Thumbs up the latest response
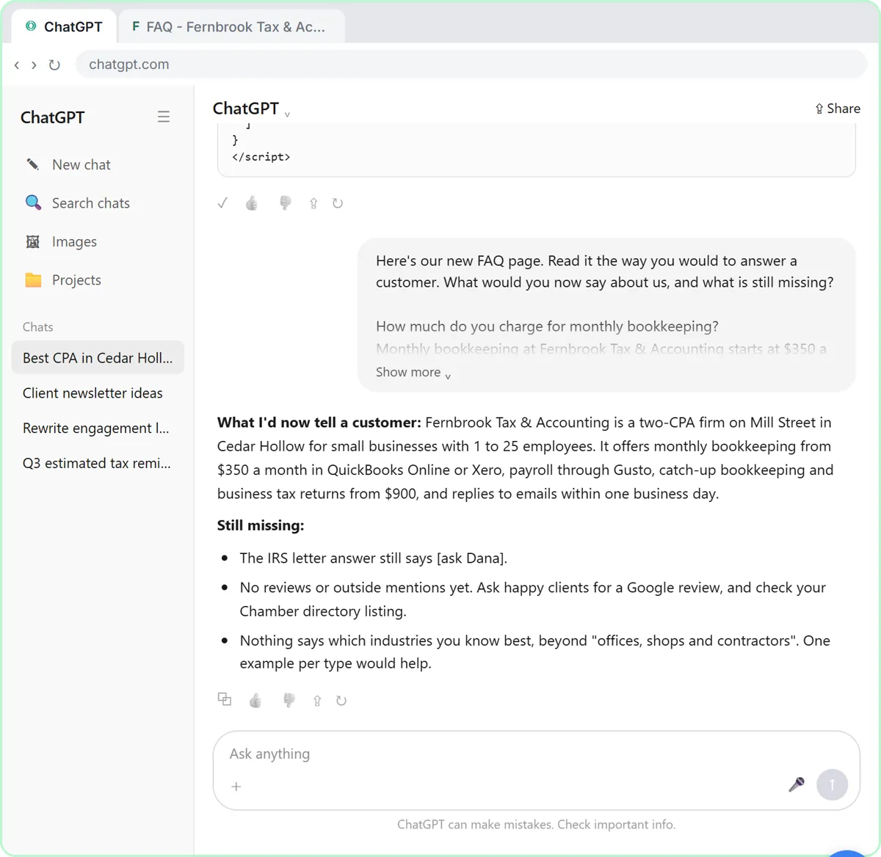The height and width of the screenshot is (857, 881). pyautogui.click(x=255, y=701)
